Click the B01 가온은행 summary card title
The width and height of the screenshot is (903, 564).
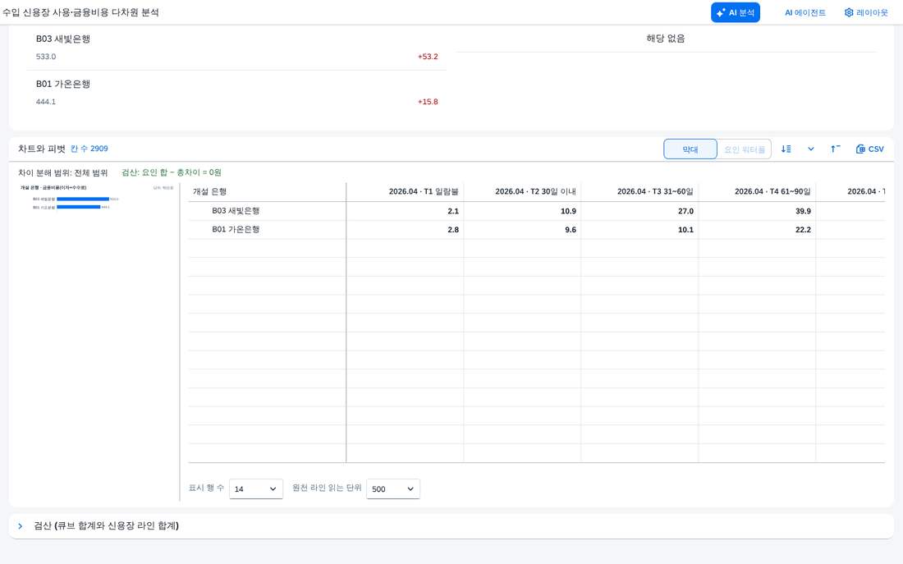[63, 84]
